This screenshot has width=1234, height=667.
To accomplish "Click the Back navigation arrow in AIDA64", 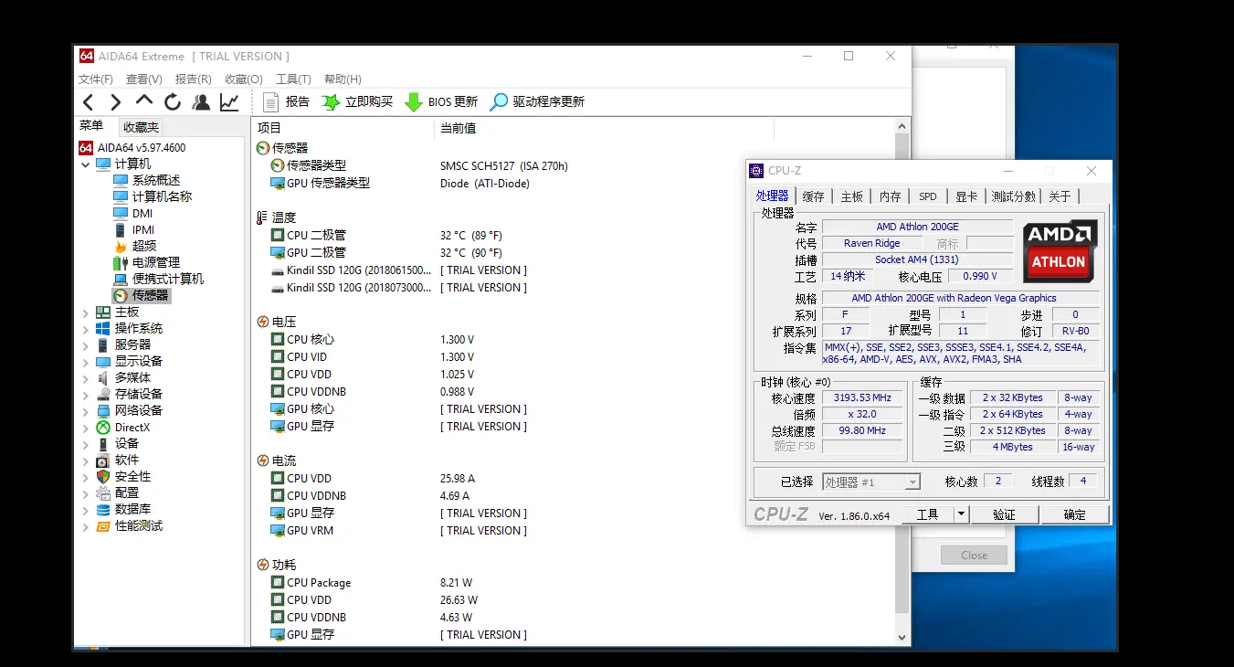I will point(88,102).
